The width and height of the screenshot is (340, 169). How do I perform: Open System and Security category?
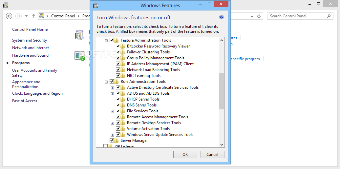30,40
